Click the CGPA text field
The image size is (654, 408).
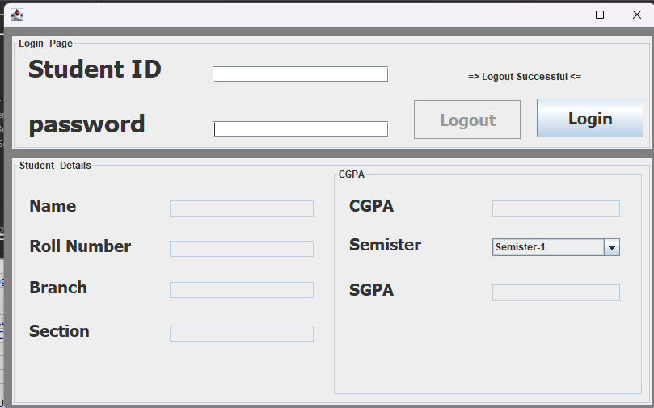coord(556,208)
